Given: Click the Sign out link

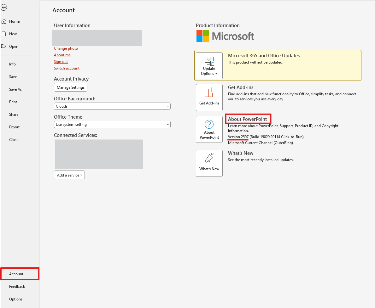Looking at the screenshot, I should 61,62.
